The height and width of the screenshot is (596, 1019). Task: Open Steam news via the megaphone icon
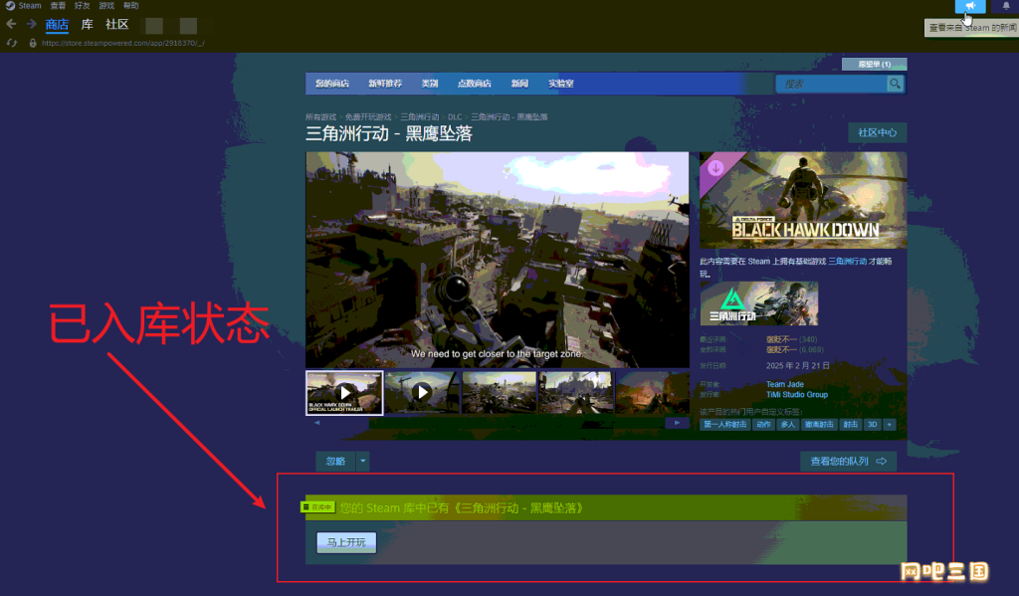click(969, 6)
